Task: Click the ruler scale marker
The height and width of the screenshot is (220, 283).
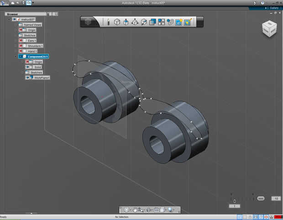Action: point(235,201)
